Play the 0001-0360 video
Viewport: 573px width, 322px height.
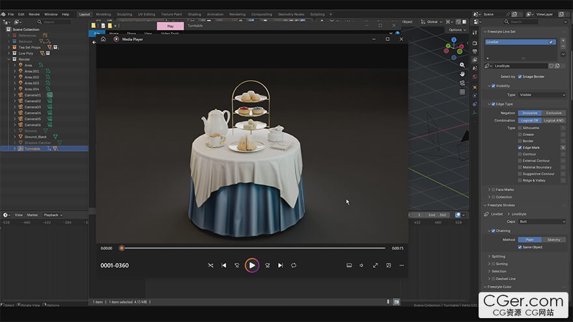coord(252,265)
